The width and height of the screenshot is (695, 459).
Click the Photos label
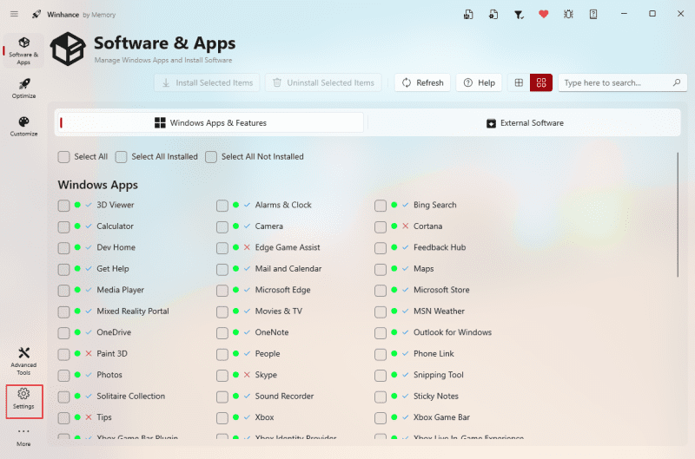109,375
